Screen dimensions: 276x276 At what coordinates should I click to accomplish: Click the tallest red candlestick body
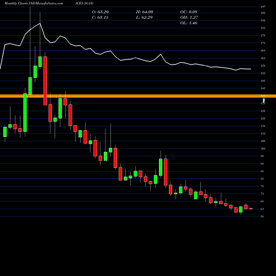pyautogui.click(x=45, y=81)
